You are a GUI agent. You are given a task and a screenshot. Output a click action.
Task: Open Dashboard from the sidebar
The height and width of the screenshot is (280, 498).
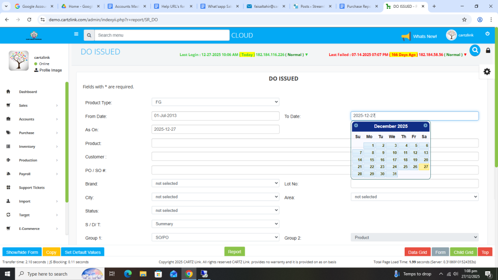pos(28,92)
